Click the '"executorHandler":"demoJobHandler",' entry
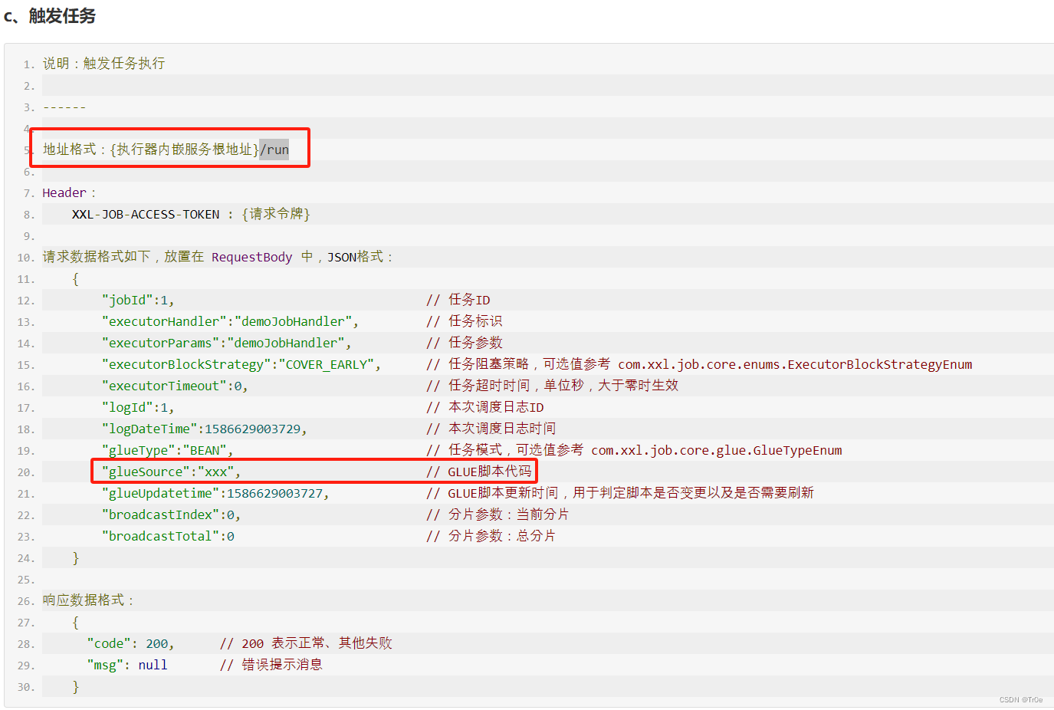Viewport: 1054px width, 710px height. (230, 322)
